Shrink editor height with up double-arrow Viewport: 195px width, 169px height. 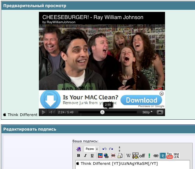click(x=119, y=147)
